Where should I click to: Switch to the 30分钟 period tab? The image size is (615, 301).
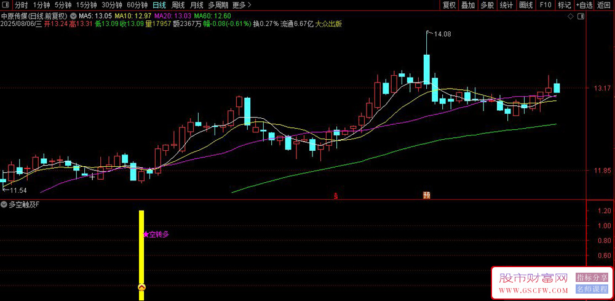point(112,5)
